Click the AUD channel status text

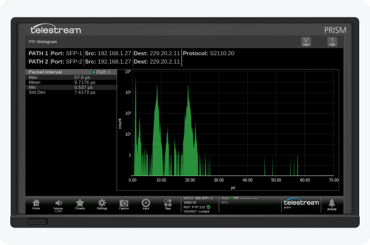click(x=240, y=198)
